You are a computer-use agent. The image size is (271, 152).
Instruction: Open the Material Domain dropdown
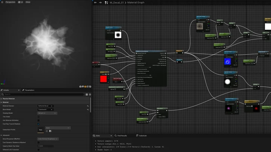pos(45,106)
